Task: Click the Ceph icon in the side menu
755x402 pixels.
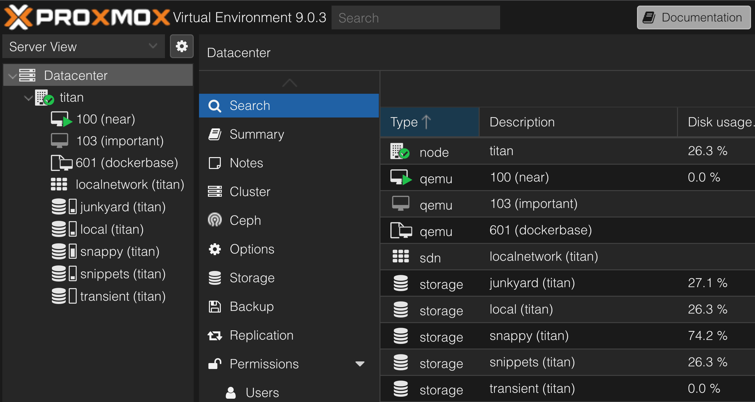Action: point(215,220)
